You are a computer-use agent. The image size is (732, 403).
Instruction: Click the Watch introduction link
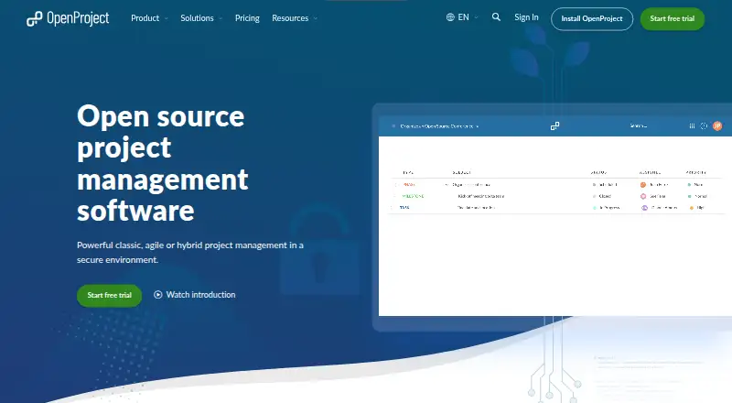195,295
